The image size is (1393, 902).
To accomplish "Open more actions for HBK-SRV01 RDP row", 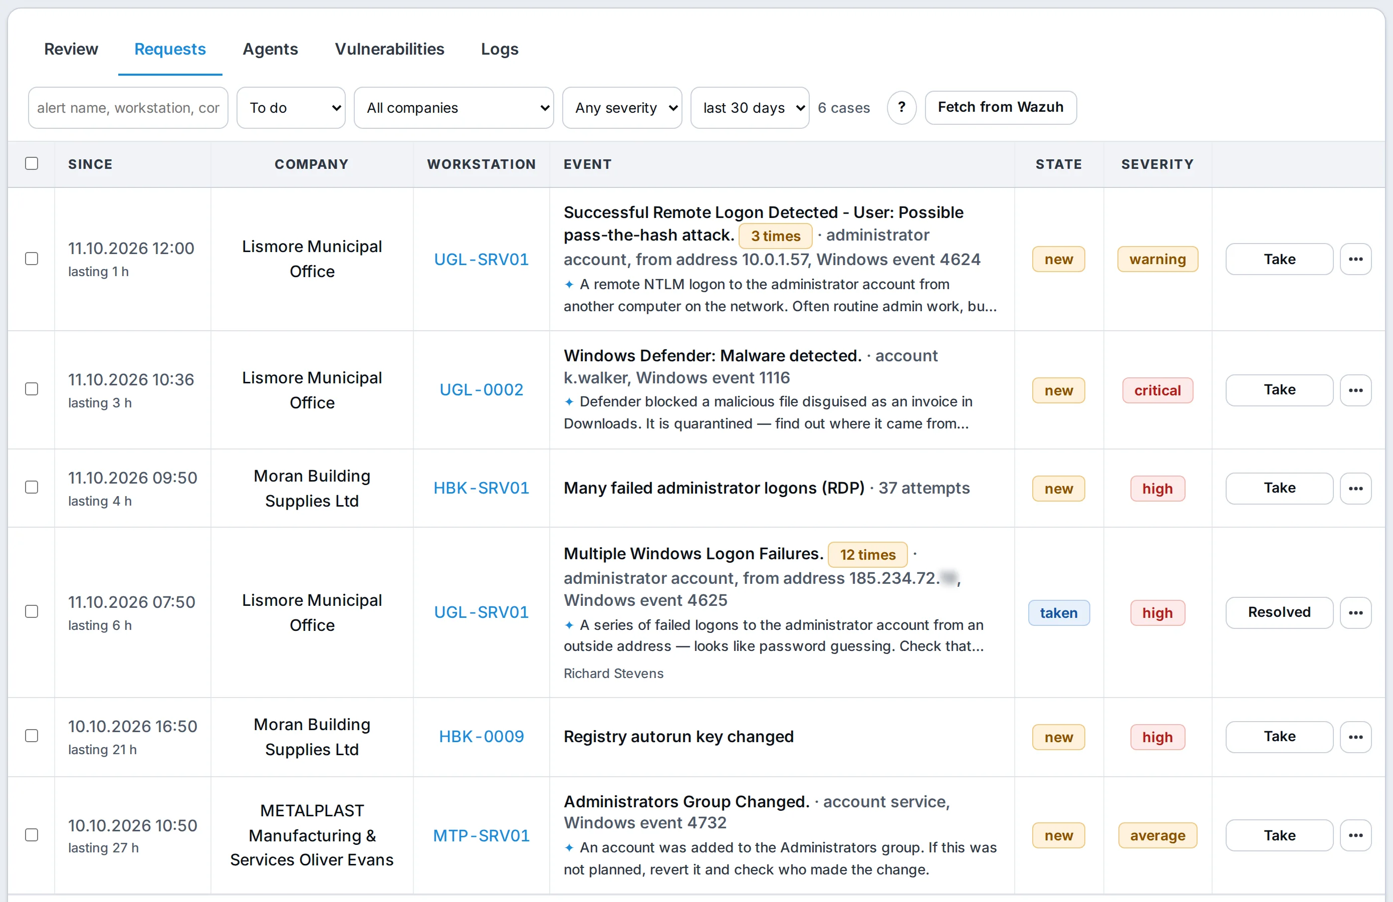I will coord(1355,488).
